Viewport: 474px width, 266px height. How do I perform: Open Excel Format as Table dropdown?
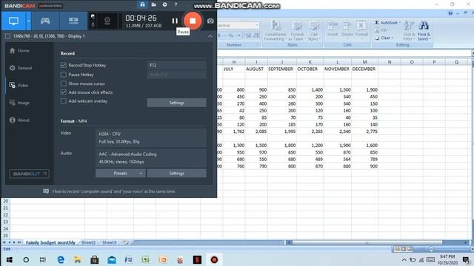point(296,30)
